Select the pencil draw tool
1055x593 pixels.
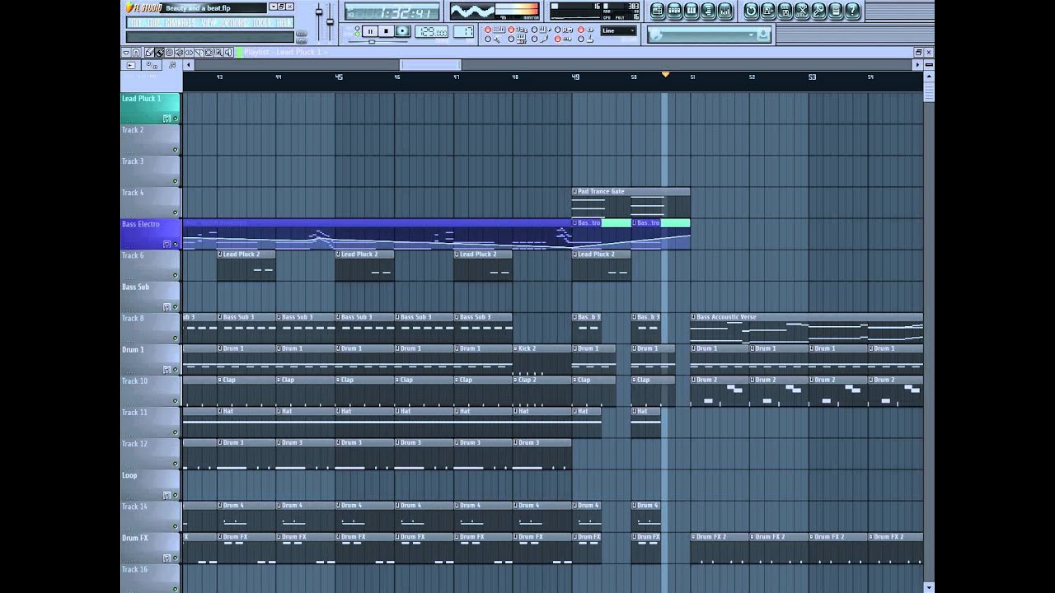click(149, 52)
